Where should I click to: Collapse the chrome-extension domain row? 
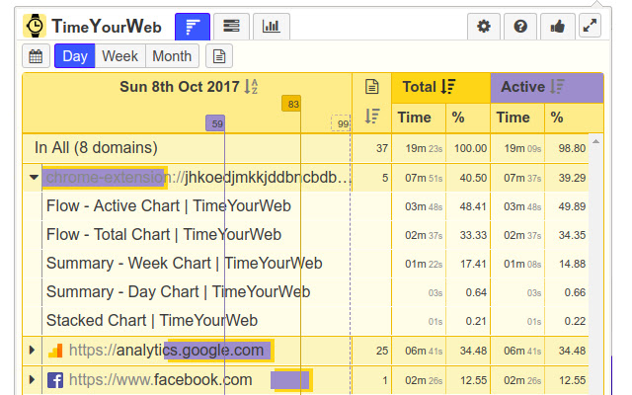tap(34, 178)
